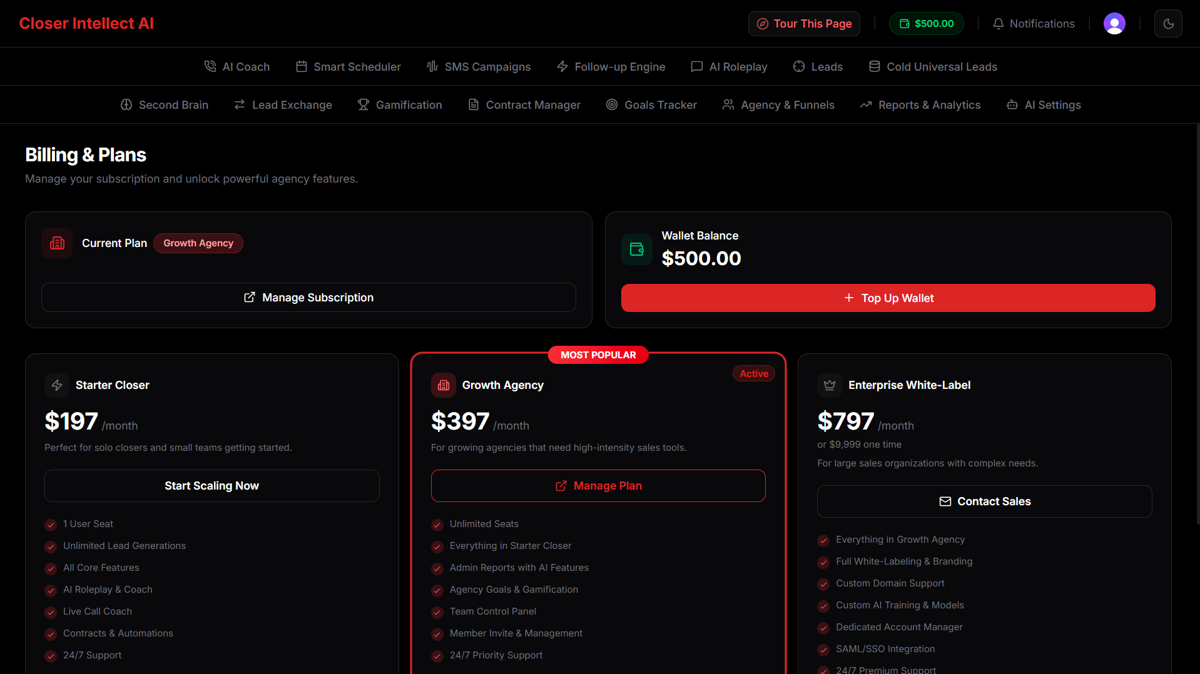Click the Leads globe icon
The image size is (1200, 674).
coord(799,66)
